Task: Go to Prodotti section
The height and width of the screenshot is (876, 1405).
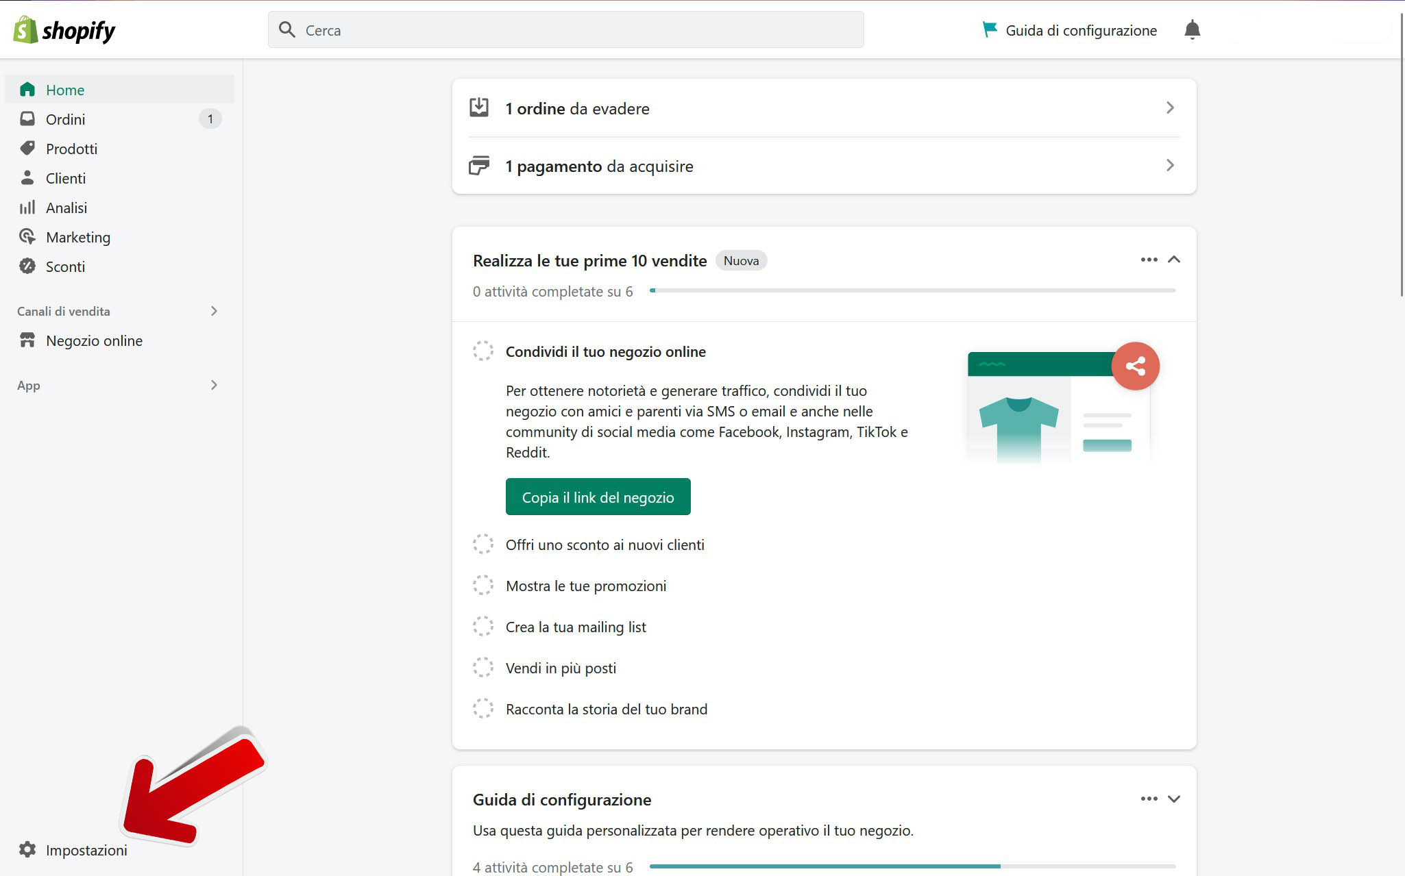Action: click(x=71, y=149)
